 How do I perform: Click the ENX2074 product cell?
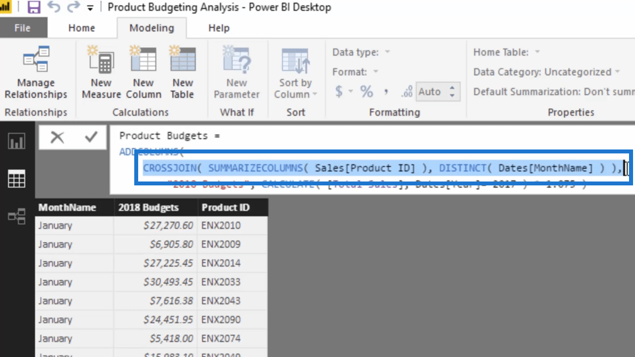[233, 338]
